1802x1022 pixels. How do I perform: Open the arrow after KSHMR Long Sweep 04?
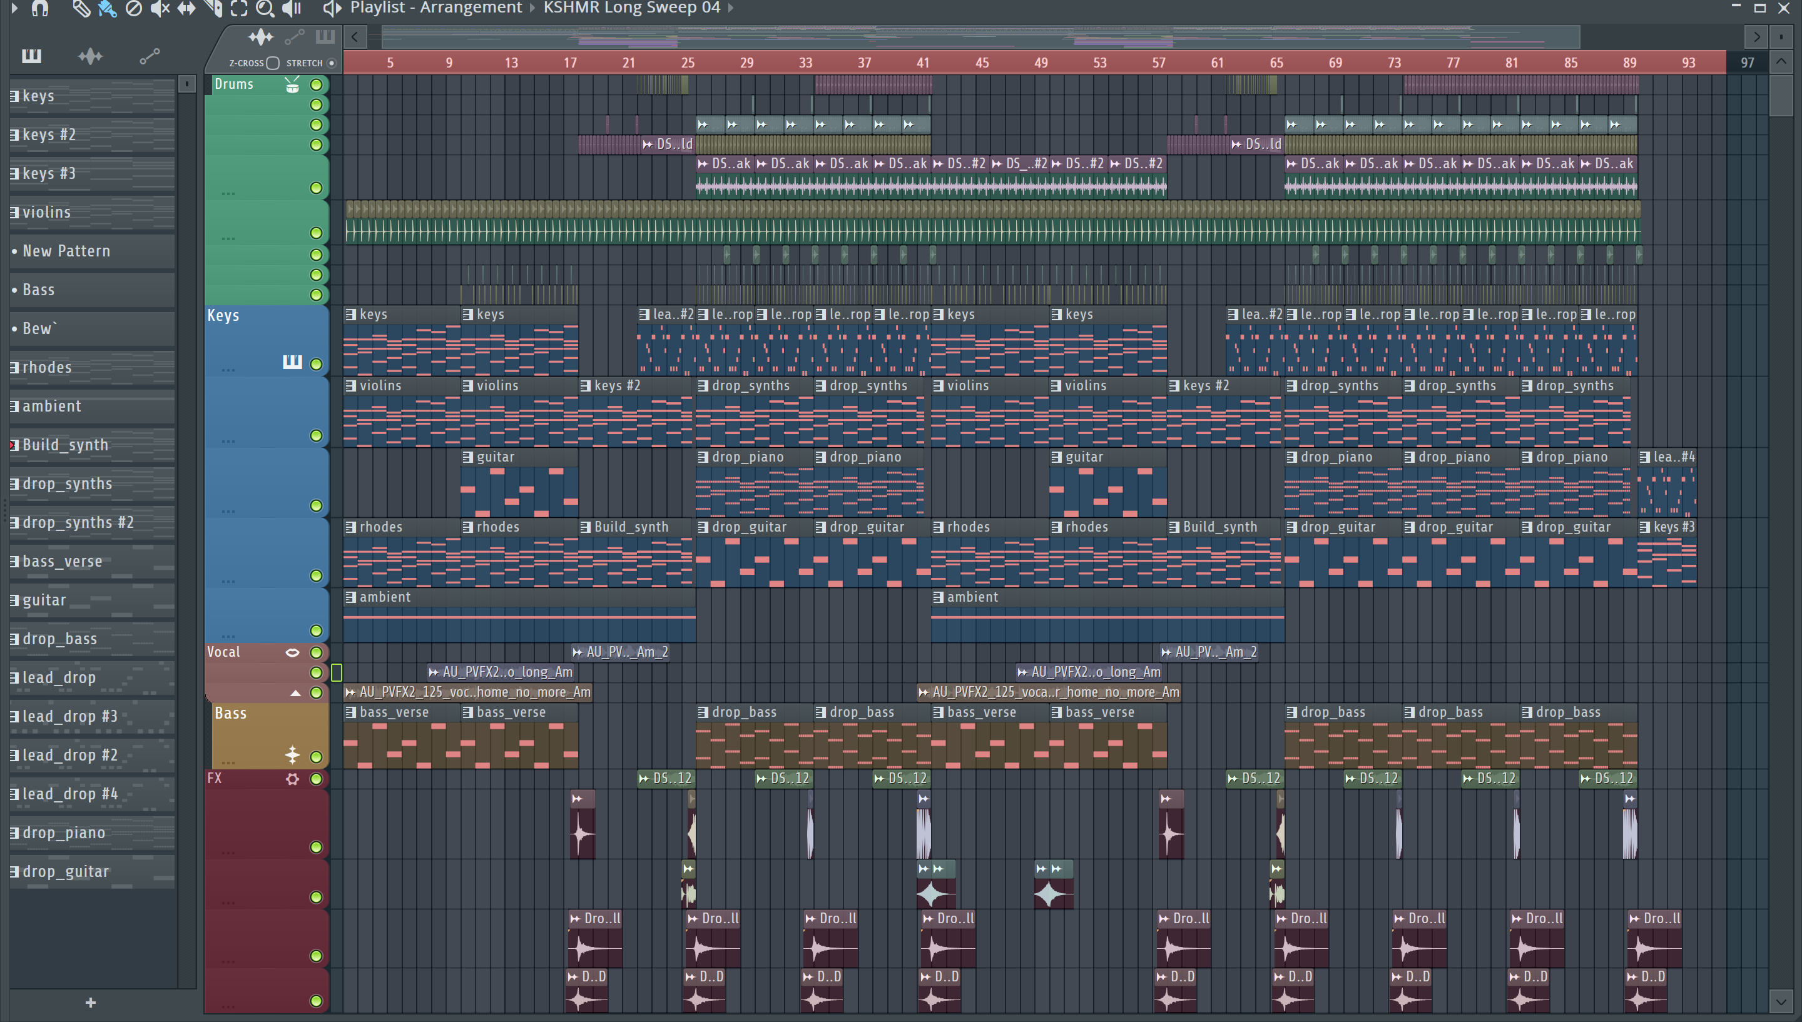731,8
